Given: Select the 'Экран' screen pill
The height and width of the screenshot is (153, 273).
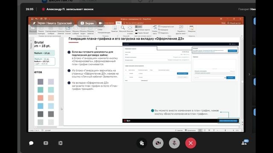Looking at the screenshot, I should click(87, 23).
